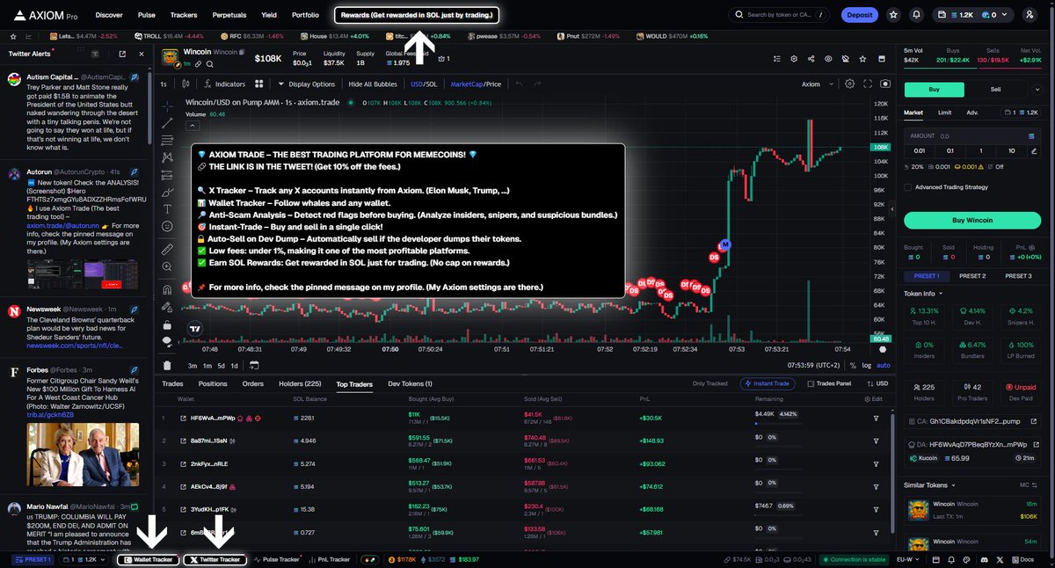
Task: Click the Deposit button
Action: point(859,15)
